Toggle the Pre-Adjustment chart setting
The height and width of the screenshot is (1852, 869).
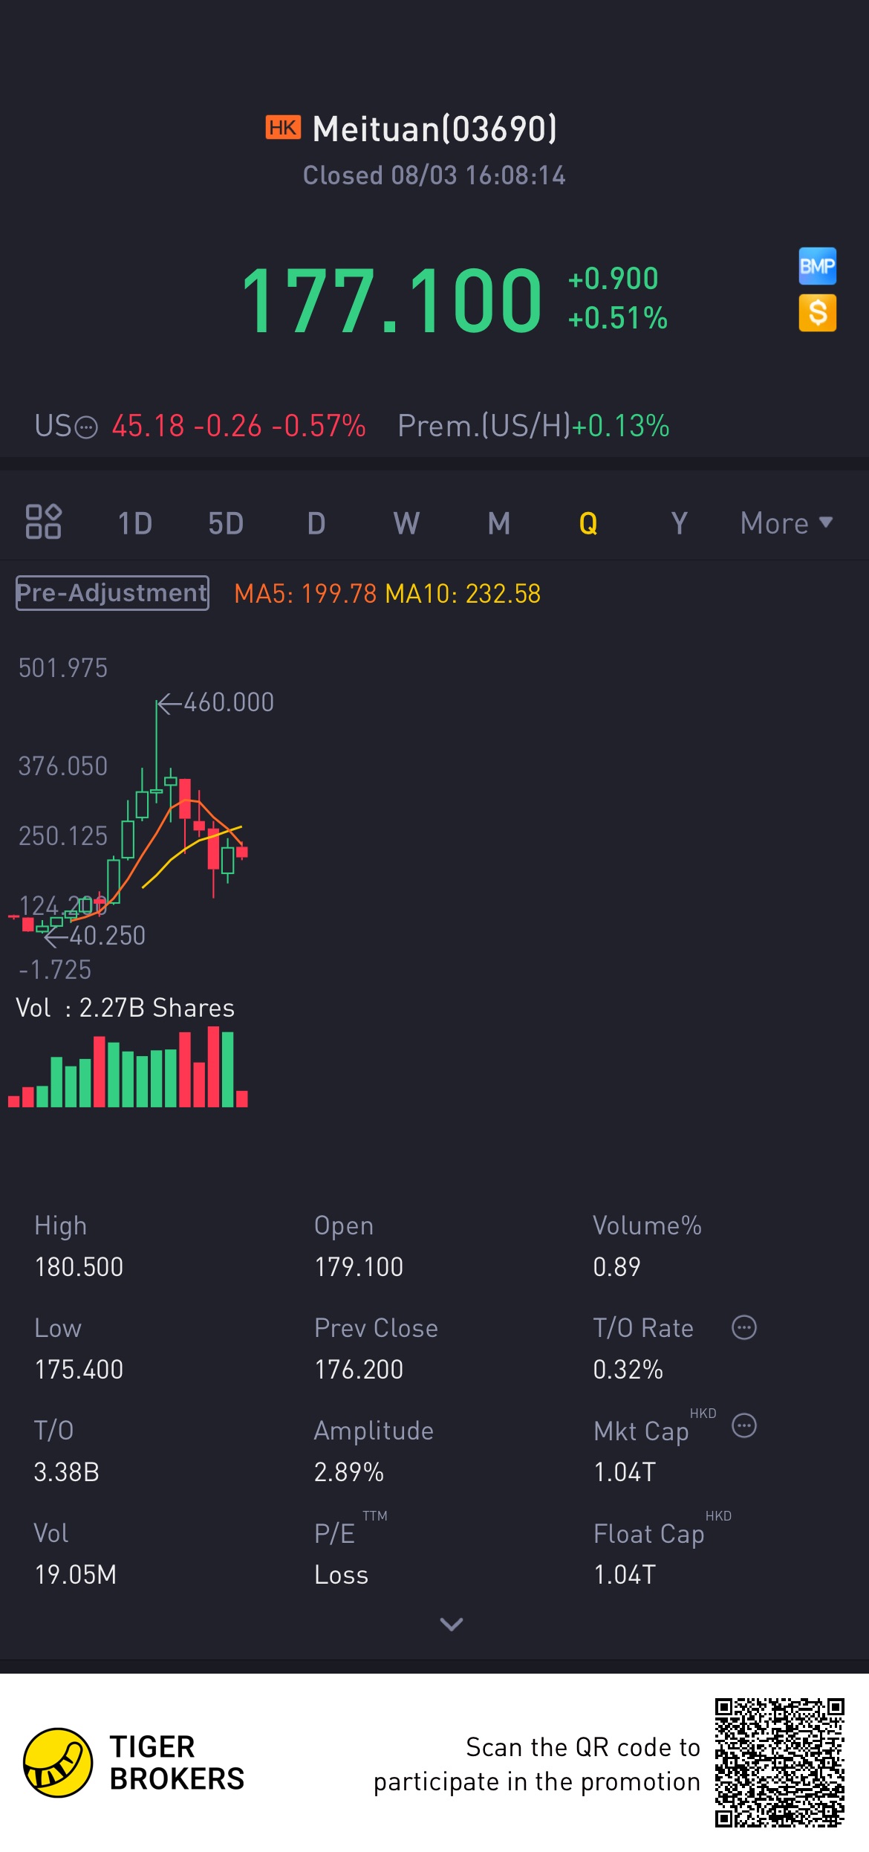point(112,593)
